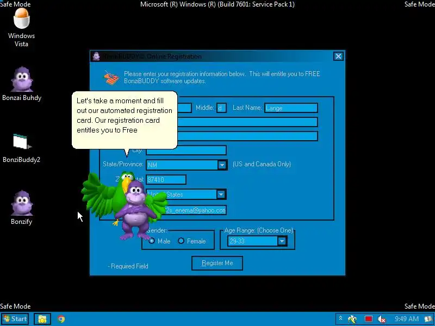435x326 pixels.
Task: Click the Zip/Postal field with 87410
Action: (x=166, y=179)
